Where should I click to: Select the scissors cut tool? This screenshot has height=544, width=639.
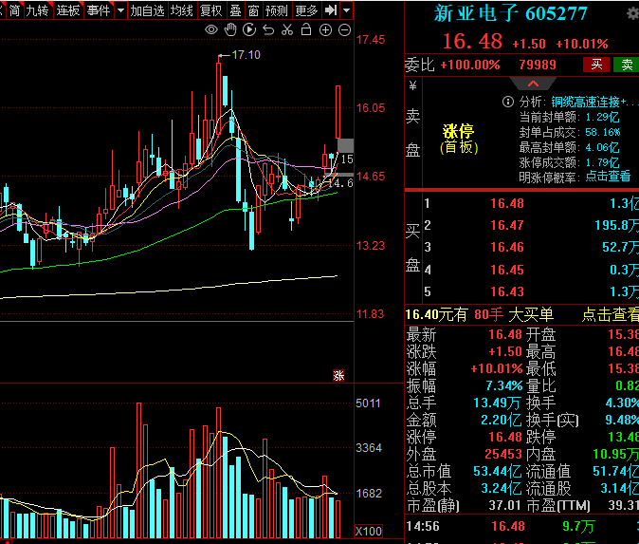click(287, 29)
